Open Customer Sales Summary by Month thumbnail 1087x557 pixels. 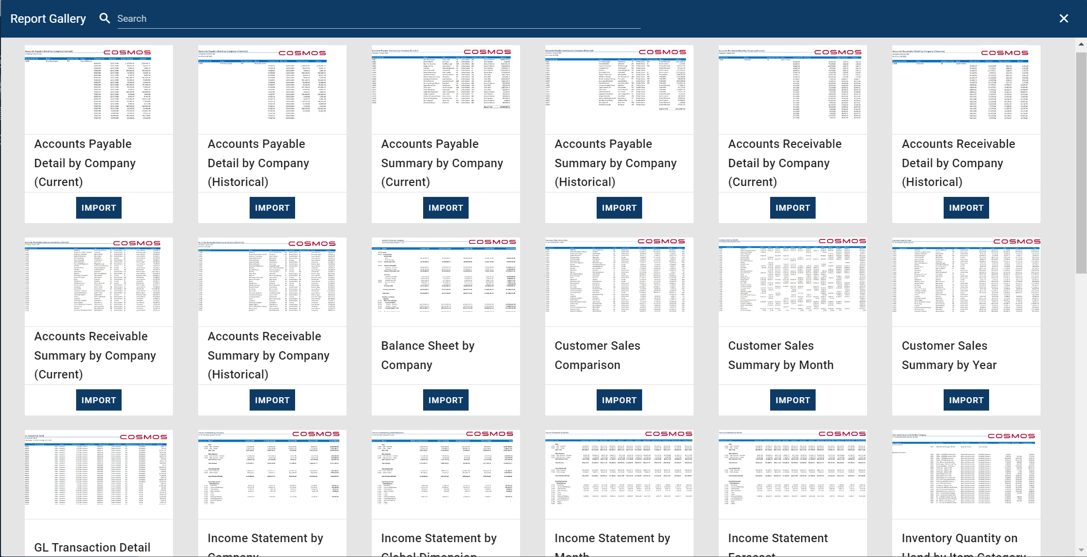[793, 282]
